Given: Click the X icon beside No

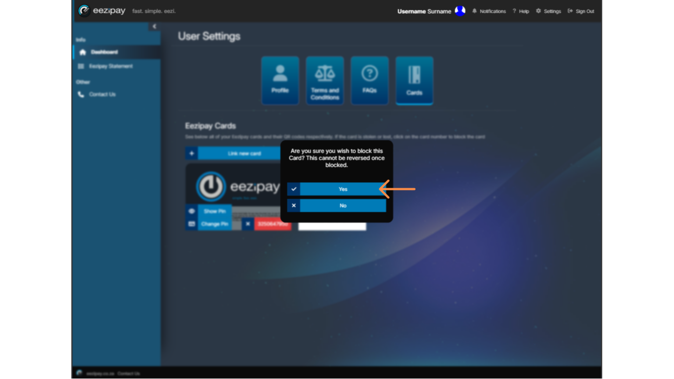Looking at the screenshot, I should tap(294, 206).
